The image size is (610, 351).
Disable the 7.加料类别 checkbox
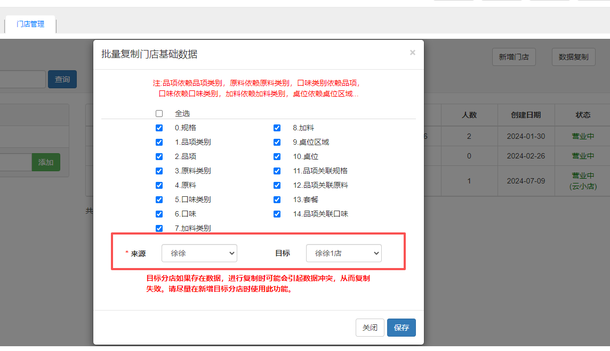click(159, 228)
